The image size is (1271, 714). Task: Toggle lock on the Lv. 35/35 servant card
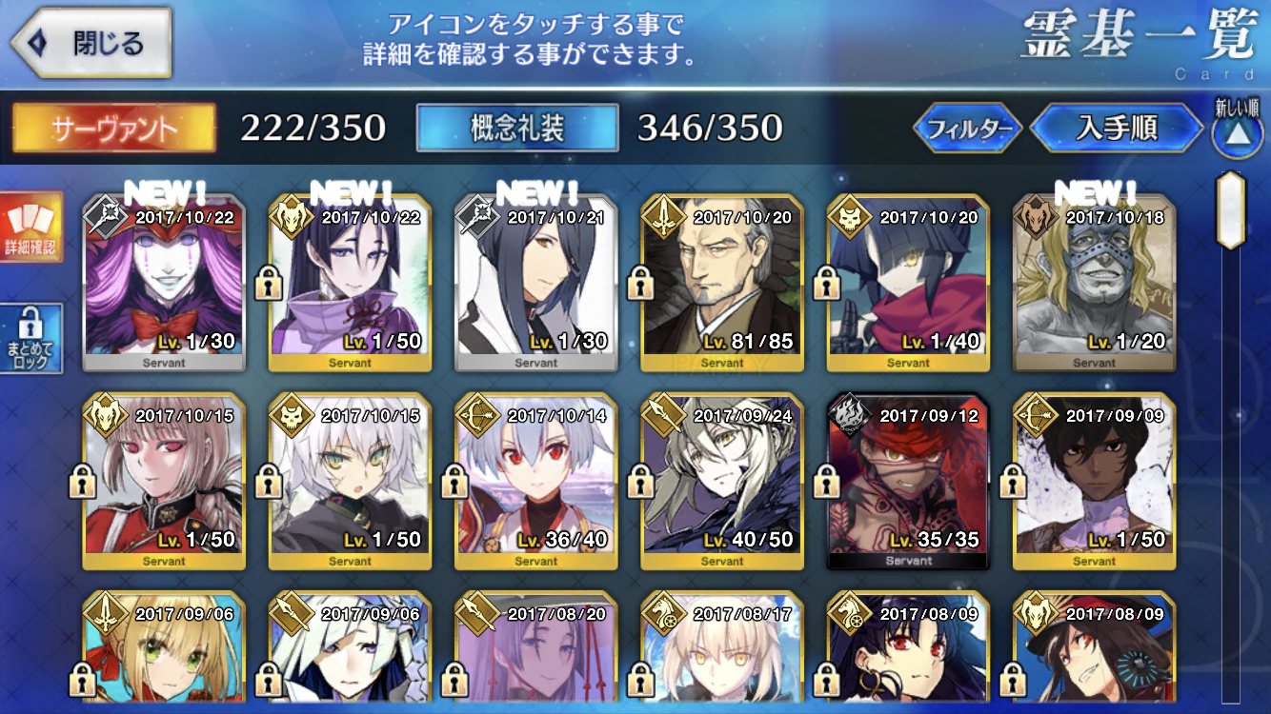click(827, 480)
